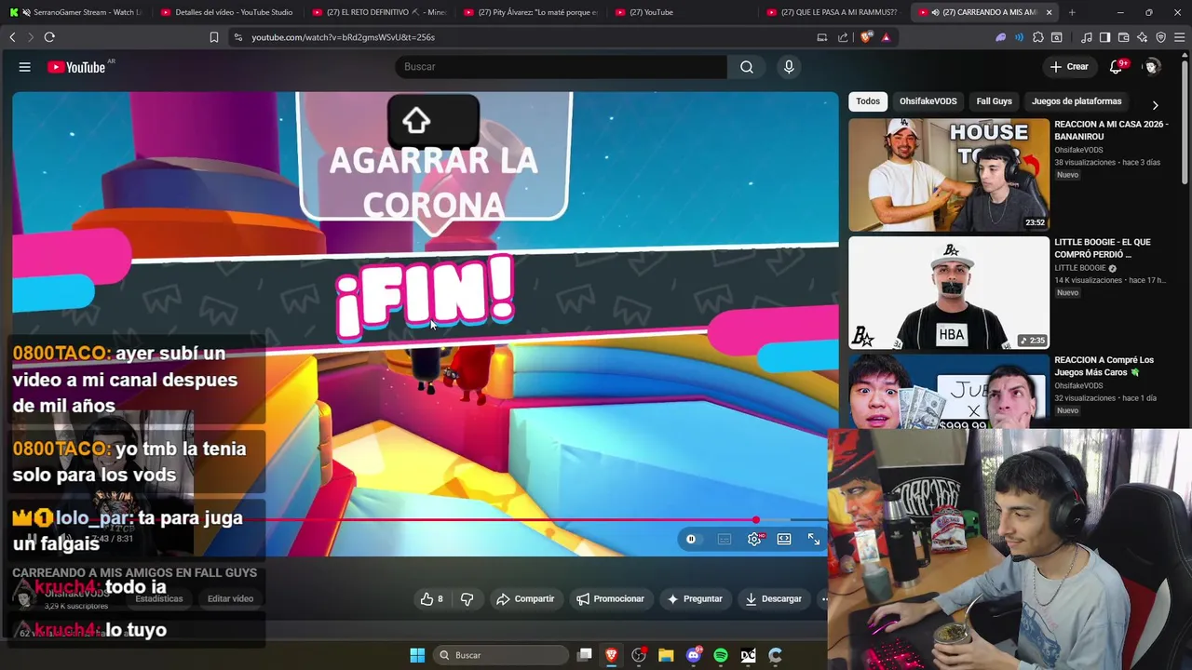Switch to the QUE LE PASA A MI RAMMUS tab

pos(833,12)
